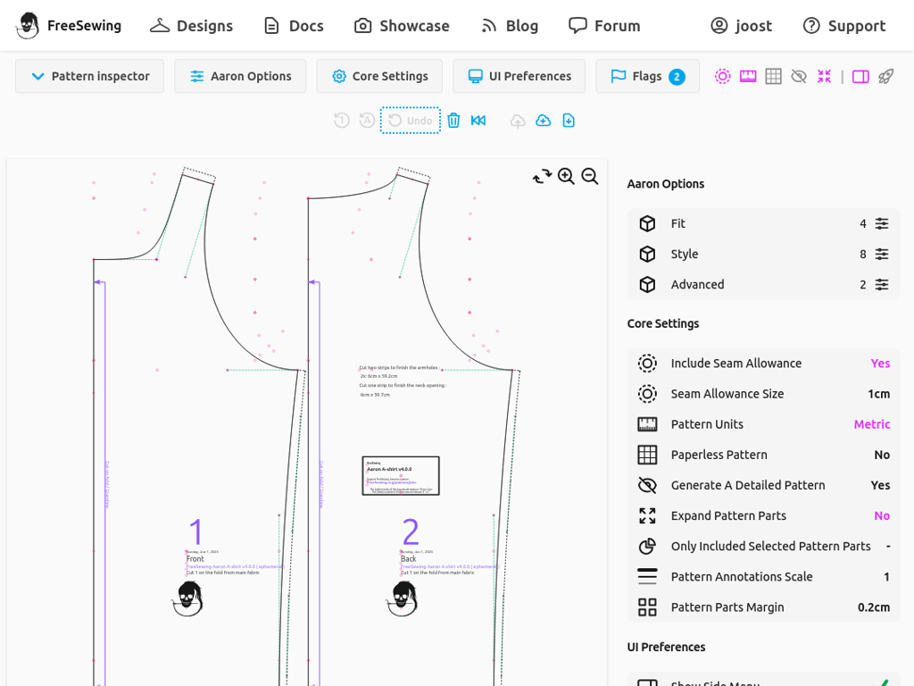Go to the Showcase page
The image size is (914, 686).
pos(403,26)
